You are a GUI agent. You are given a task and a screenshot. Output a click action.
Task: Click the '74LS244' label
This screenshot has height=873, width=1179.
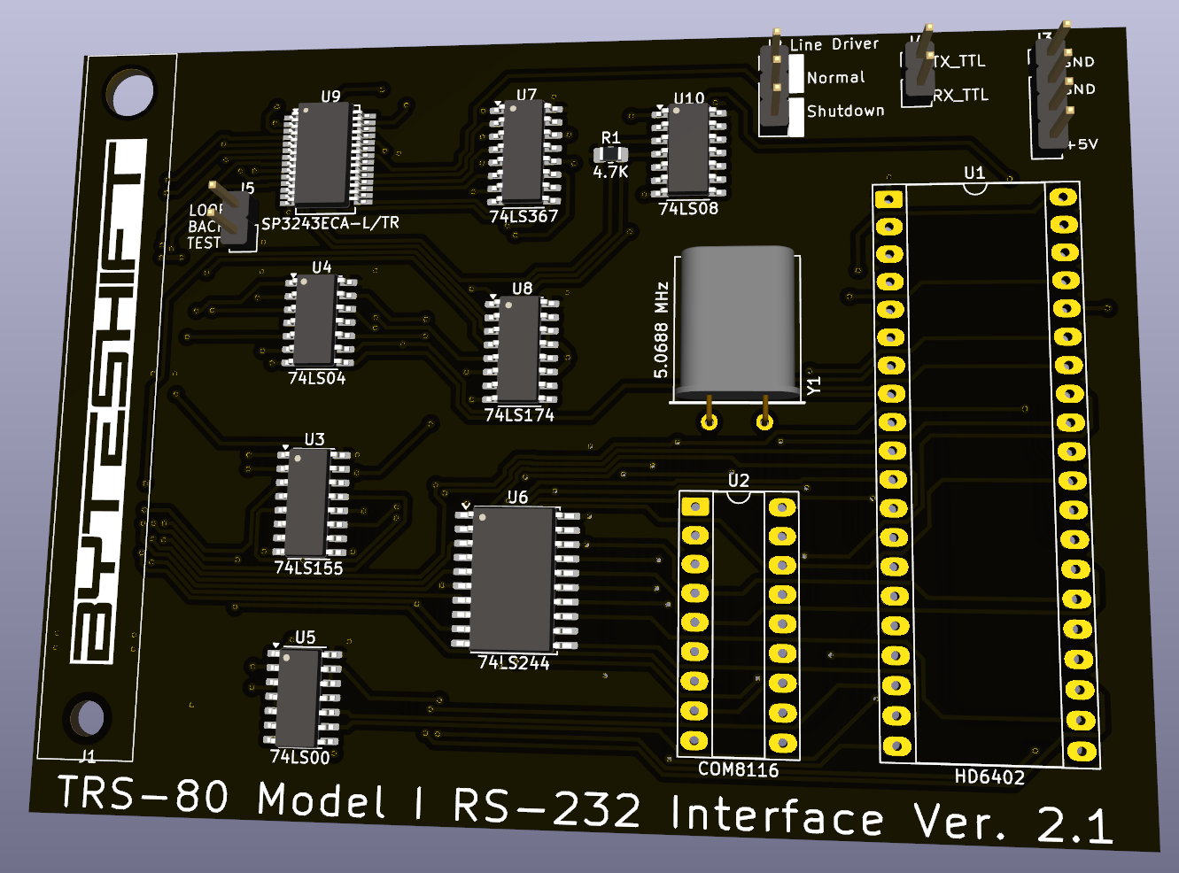[x=514, y=662]
